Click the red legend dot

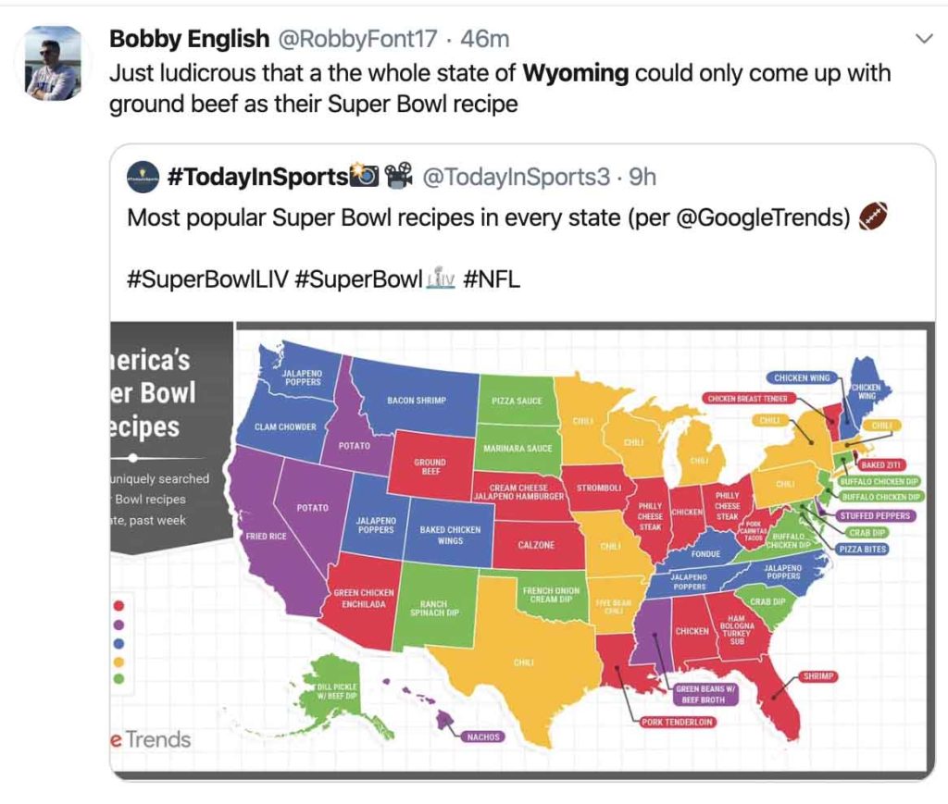click(119, 605)
